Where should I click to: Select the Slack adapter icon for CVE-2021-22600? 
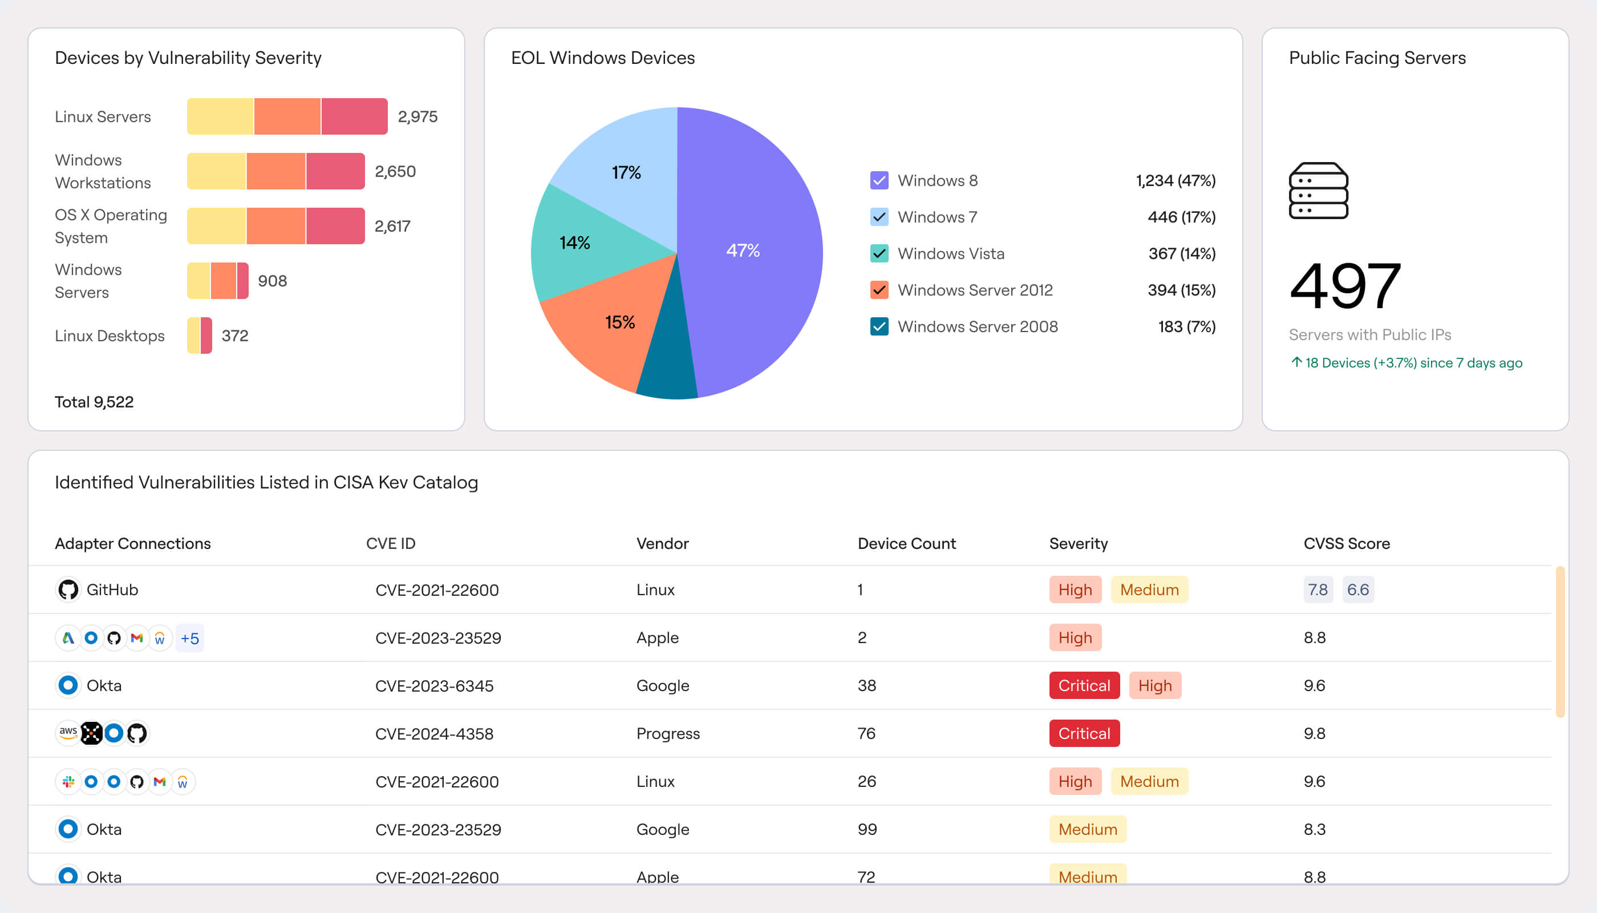[67, 781]
